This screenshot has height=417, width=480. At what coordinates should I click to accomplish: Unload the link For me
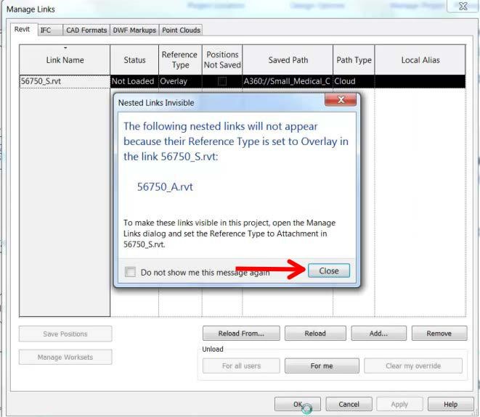pos(321,366)
